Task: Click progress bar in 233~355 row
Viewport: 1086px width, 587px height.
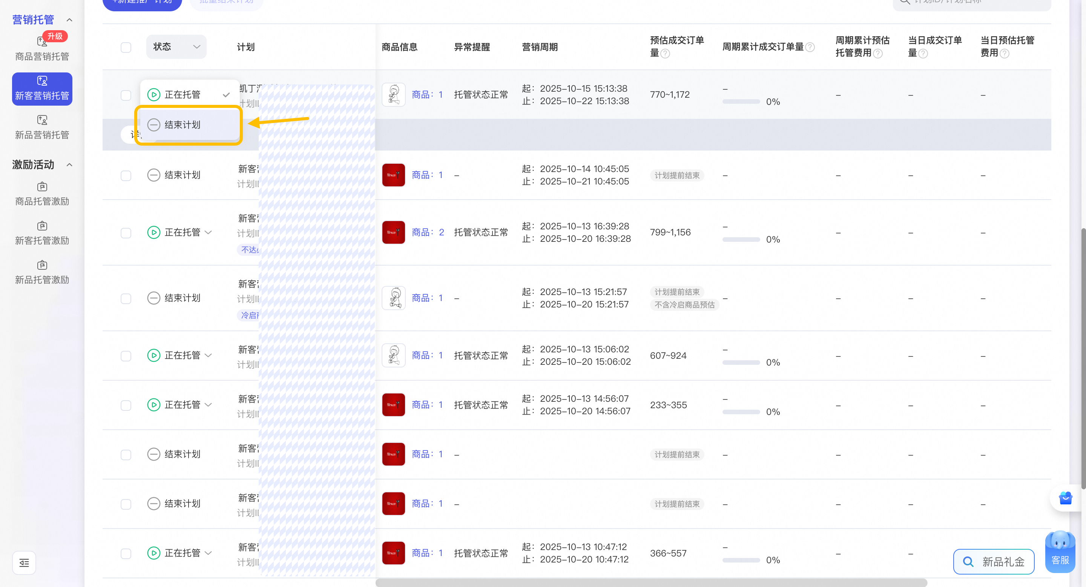Action: (741, 412)
